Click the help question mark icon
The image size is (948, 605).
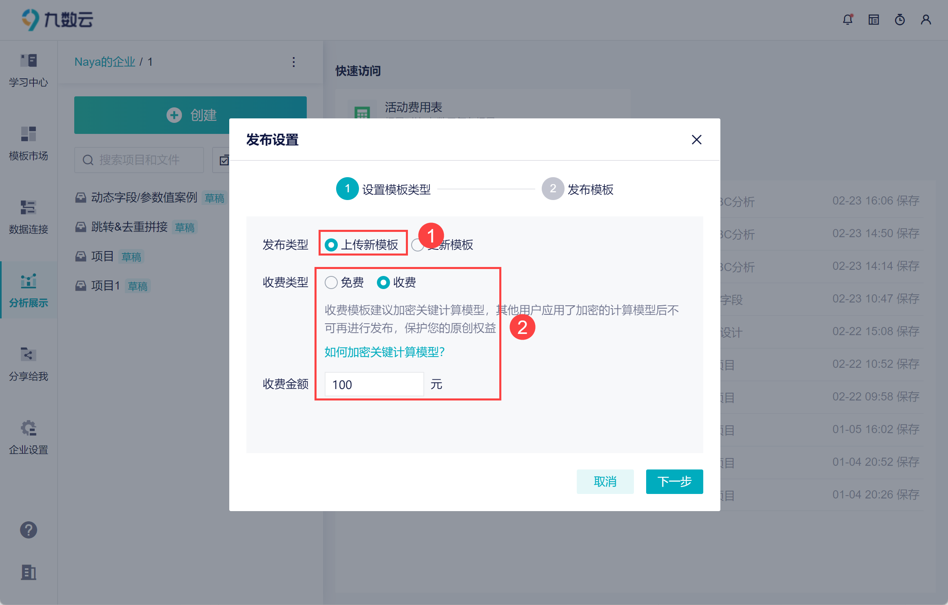(x=29, y=530)
